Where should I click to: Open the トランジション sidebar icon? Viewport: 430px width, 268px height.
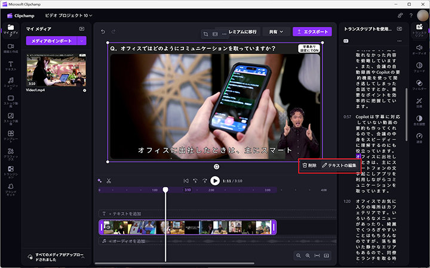pyautogui.click(x=11, y=172)
